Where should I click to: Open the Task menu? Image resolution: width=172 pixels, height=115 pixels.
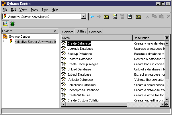[x=45, y=9]
